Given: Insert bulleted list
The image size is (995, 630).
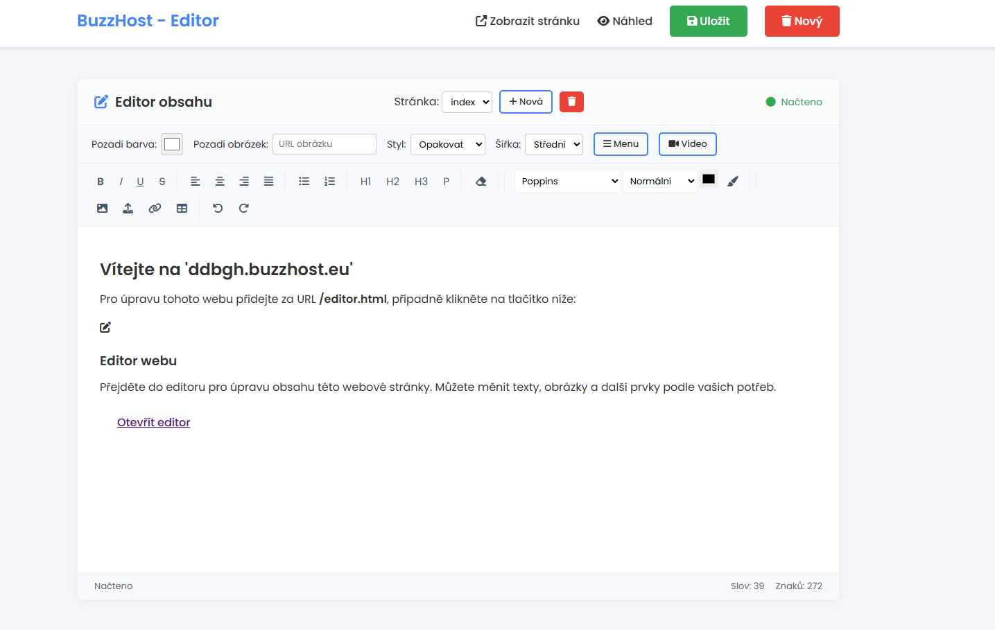Looking at the screenshot, I should (x=304, y=182).
